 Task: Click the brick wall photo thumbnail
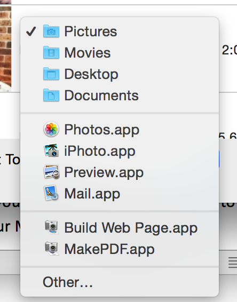tap(5, 49)
